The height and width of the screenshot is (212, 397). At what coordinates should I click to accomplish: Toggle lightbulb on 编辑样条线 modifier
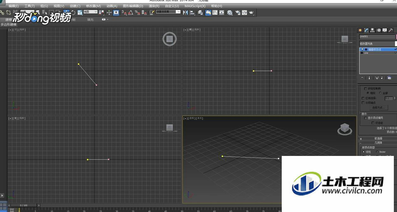(x=362, y=49)
